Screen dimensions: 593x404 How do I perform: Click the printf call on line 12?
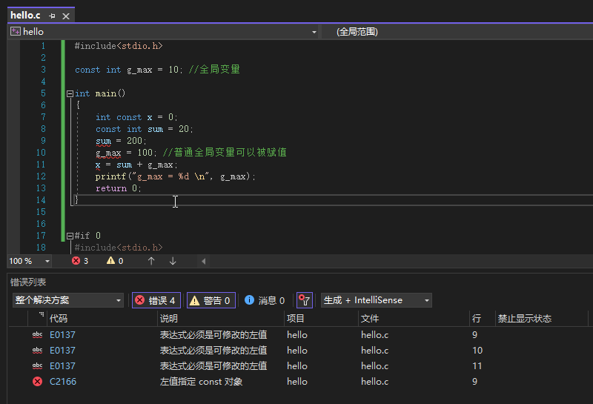(x=110, y=176)
